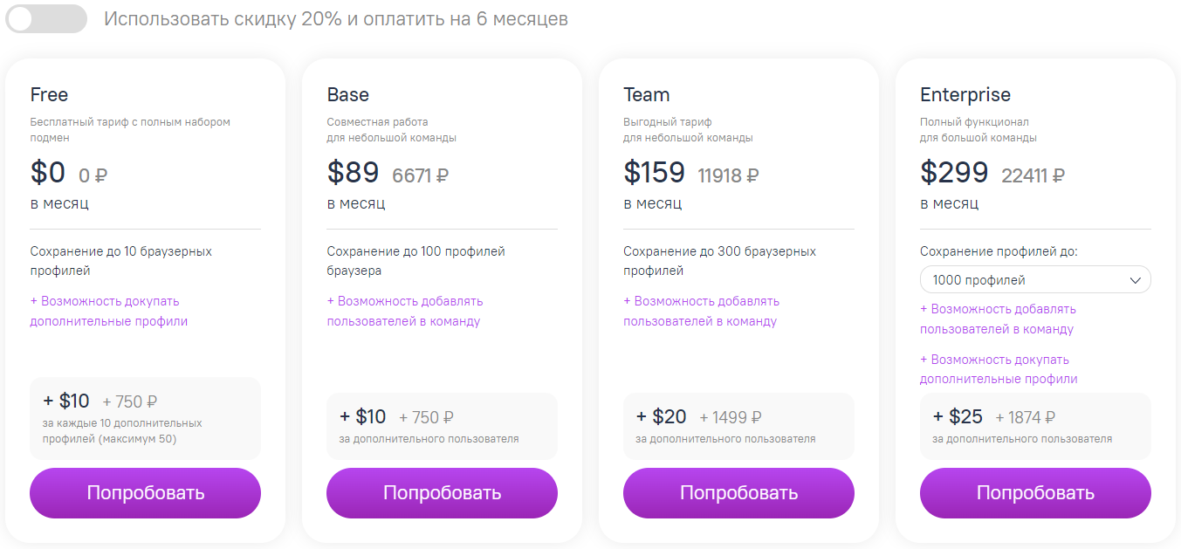The height and width of the screenshot is (549, 1181).
Task: Click Team plan add users link
Action: coord(701,311)
